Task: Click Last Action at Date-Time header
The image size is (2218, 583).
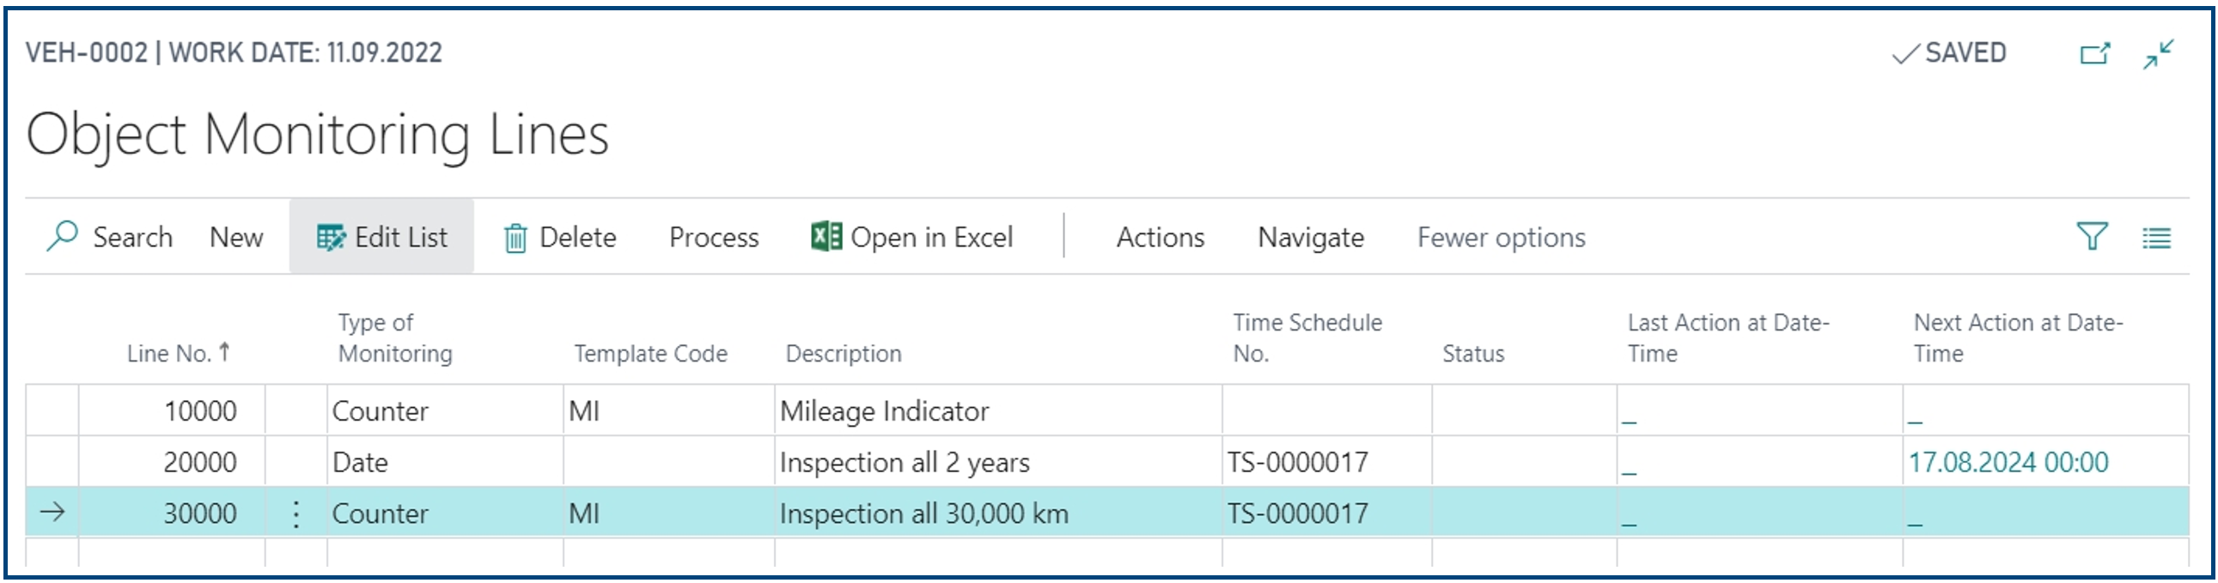Action: click(1728, 337)
